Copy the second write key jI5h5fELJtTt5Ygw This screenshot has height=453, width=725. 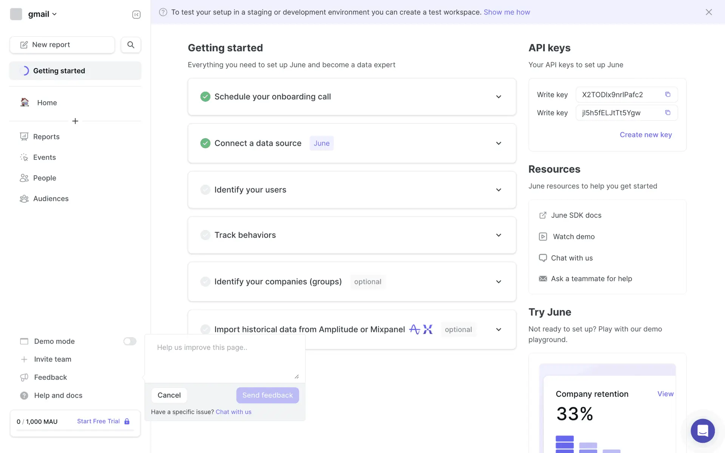[x=668, y=112]
